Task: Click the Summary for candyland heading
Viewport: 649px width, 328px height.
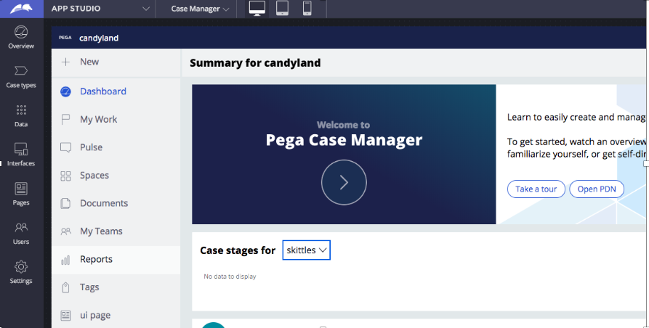Action: point(255,63)
